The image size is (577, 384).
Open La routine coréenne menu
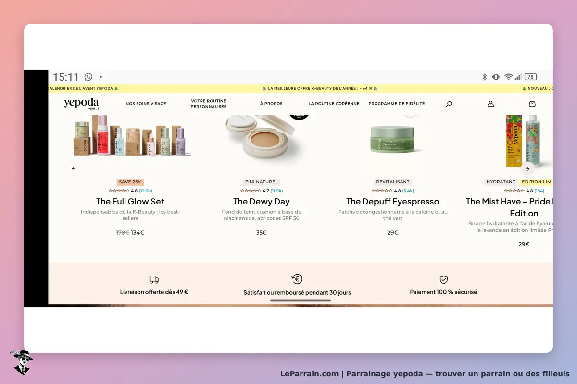coord(334,104)
